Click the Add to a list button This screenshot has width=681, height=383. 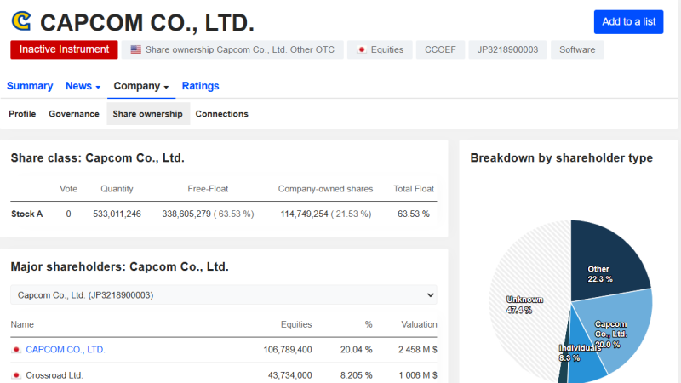click(628, 22)
